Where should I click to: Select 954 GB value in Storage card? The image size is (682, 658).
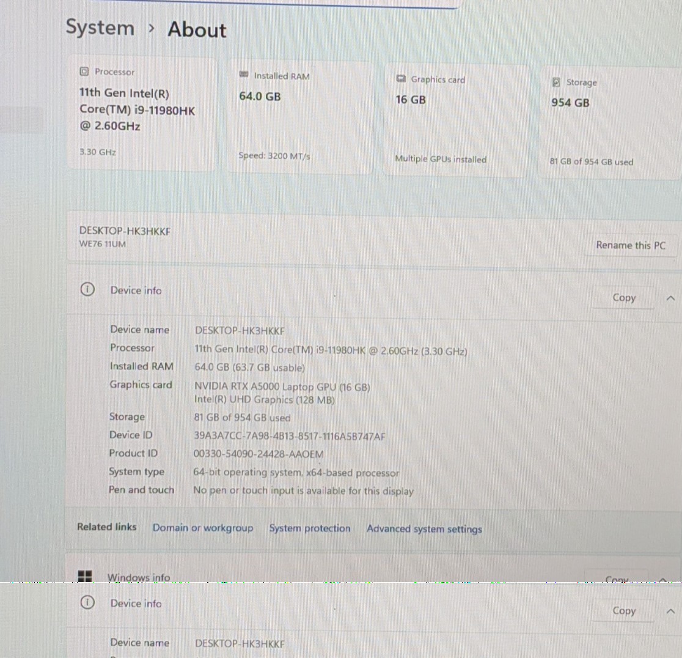[570, 103]
